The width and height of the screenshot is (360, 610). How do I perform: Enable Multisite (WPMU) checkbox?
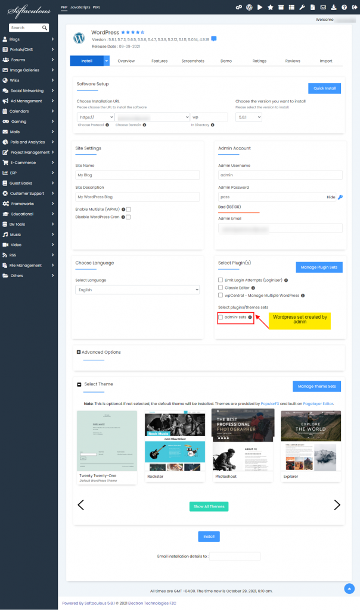pos(128,209)
